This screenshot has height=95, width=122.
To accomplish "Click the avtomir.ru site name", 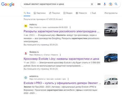I will [34, 76].
